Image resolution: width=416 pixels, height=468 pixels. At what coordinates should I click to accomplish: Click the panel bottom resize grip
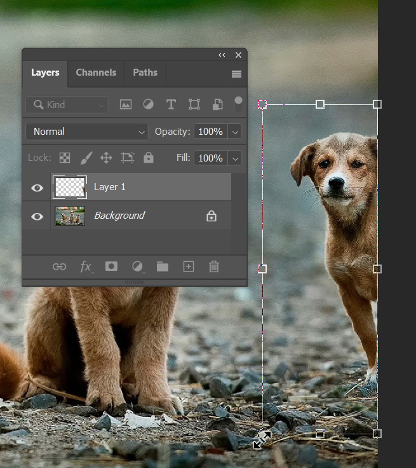tap(134, 282)
